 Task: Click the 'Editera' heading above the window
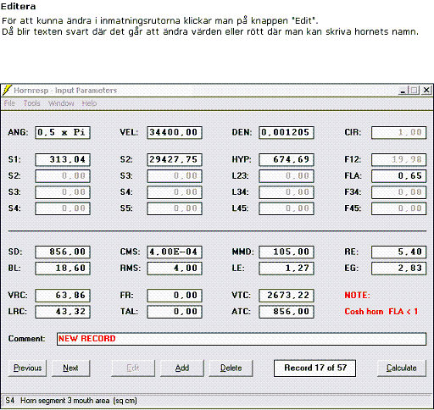tap(19, 7)
